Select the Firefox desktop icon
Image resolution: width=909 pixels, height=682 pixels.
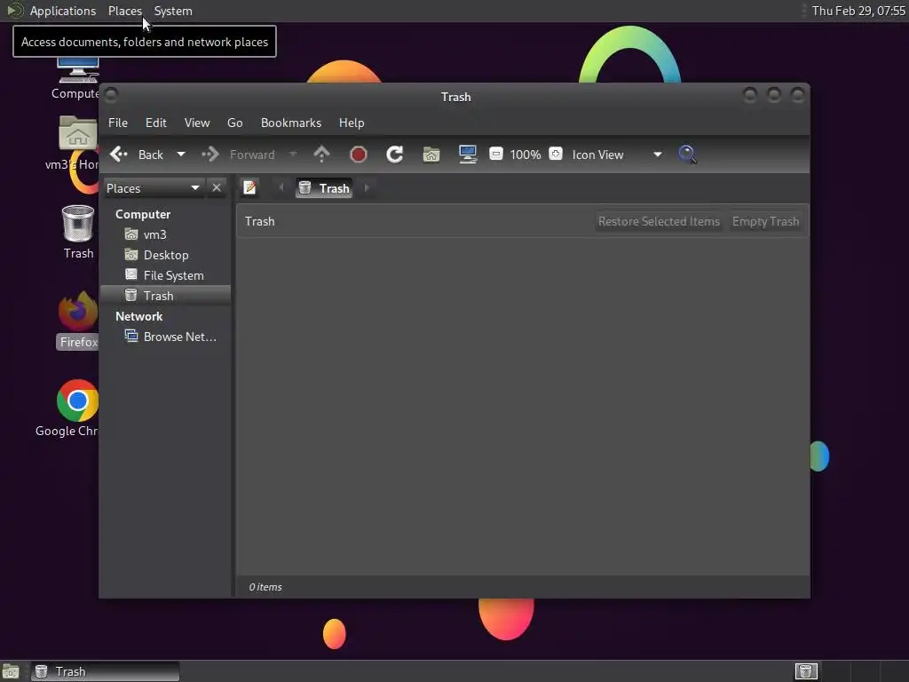click(78, 320)
